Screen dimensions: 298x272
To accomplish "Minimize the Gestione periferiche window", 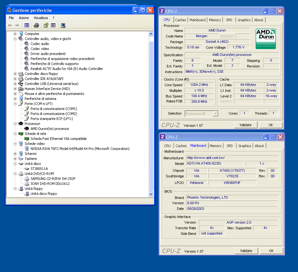I will click(136, 10).
